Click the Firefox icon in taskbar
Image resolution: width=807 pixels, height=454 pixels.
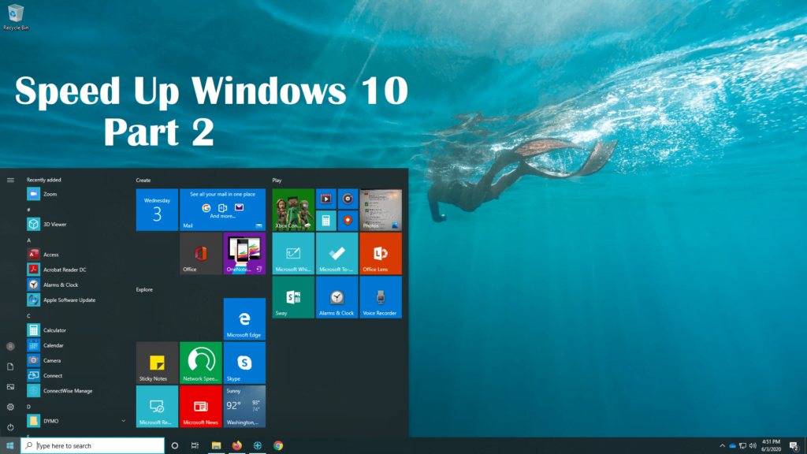click(x=237, y=445)
